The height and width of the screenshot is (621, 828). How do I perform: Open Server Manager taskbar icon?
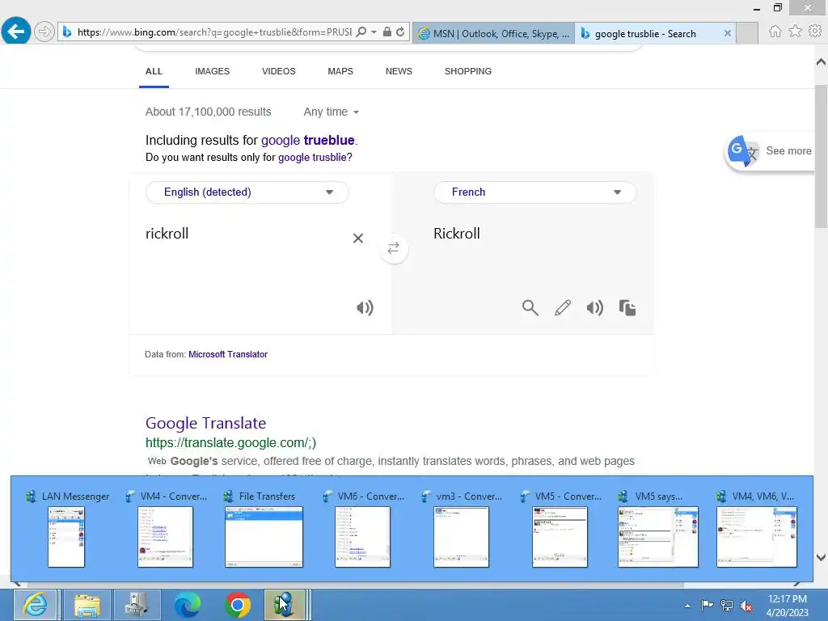(137, 605)
